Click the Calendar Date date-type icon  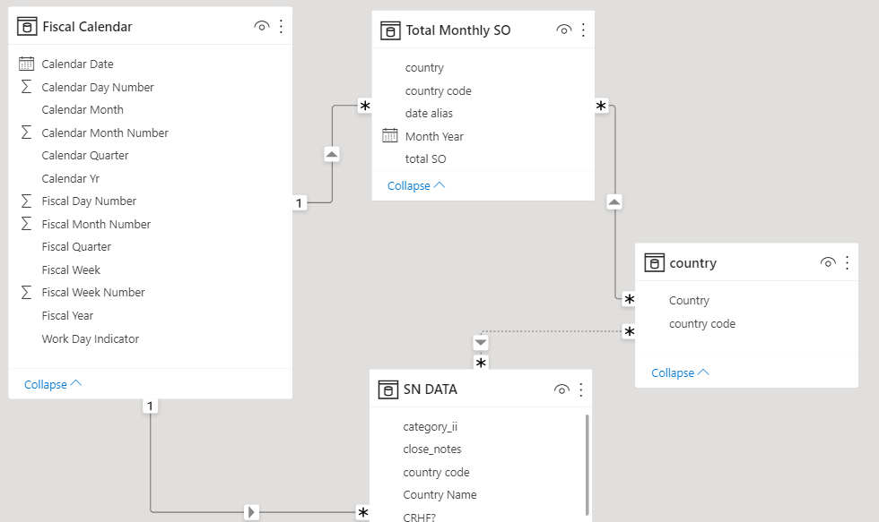pyautogui.click(x=26, y=64)
